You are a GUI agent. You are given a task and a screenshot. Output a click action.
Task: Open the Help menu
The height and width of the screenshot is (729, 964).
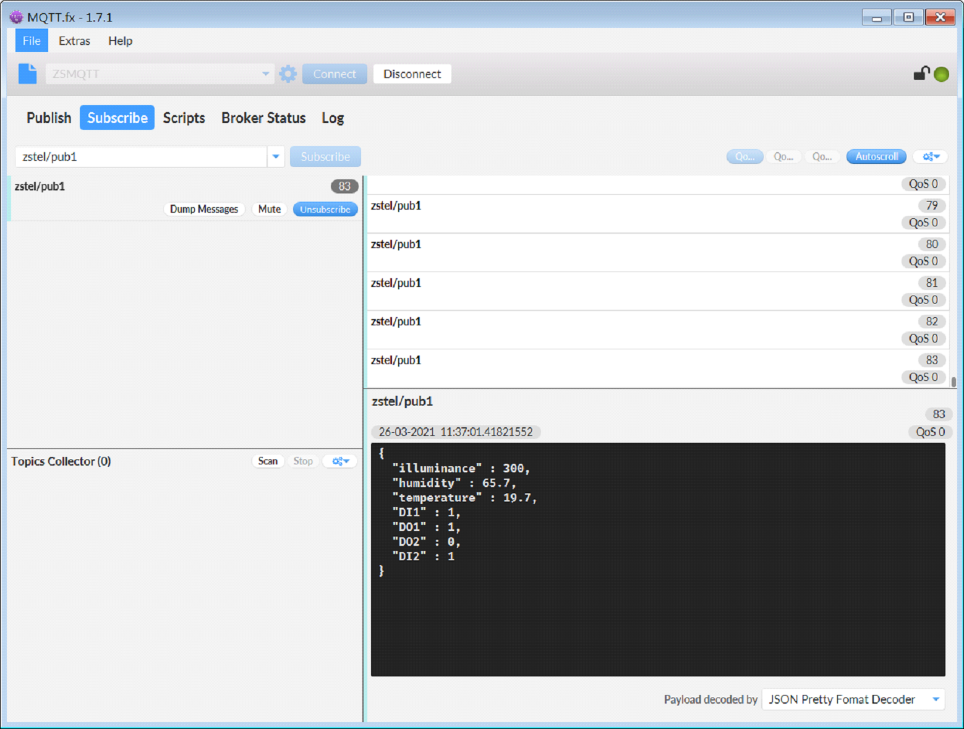[120, 41]
